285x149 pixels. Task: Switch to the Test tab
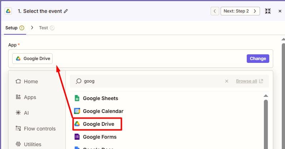point(46,28)
